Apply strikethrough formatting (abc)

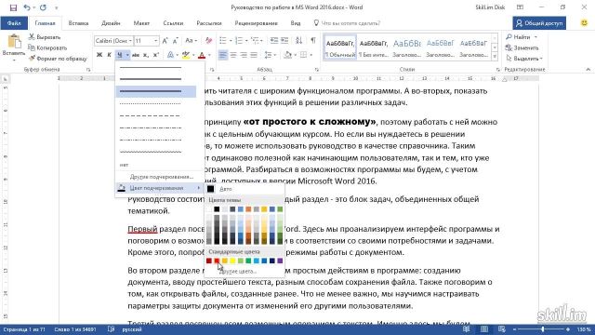(136, 55)
